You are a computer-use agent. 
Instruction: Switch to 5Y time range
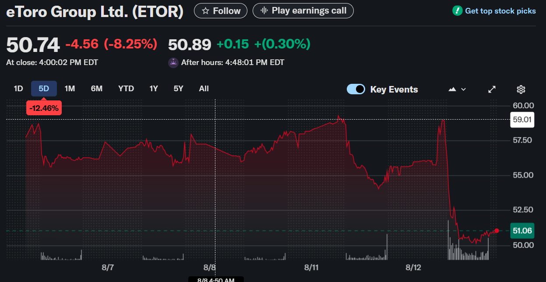coord(178,89)
